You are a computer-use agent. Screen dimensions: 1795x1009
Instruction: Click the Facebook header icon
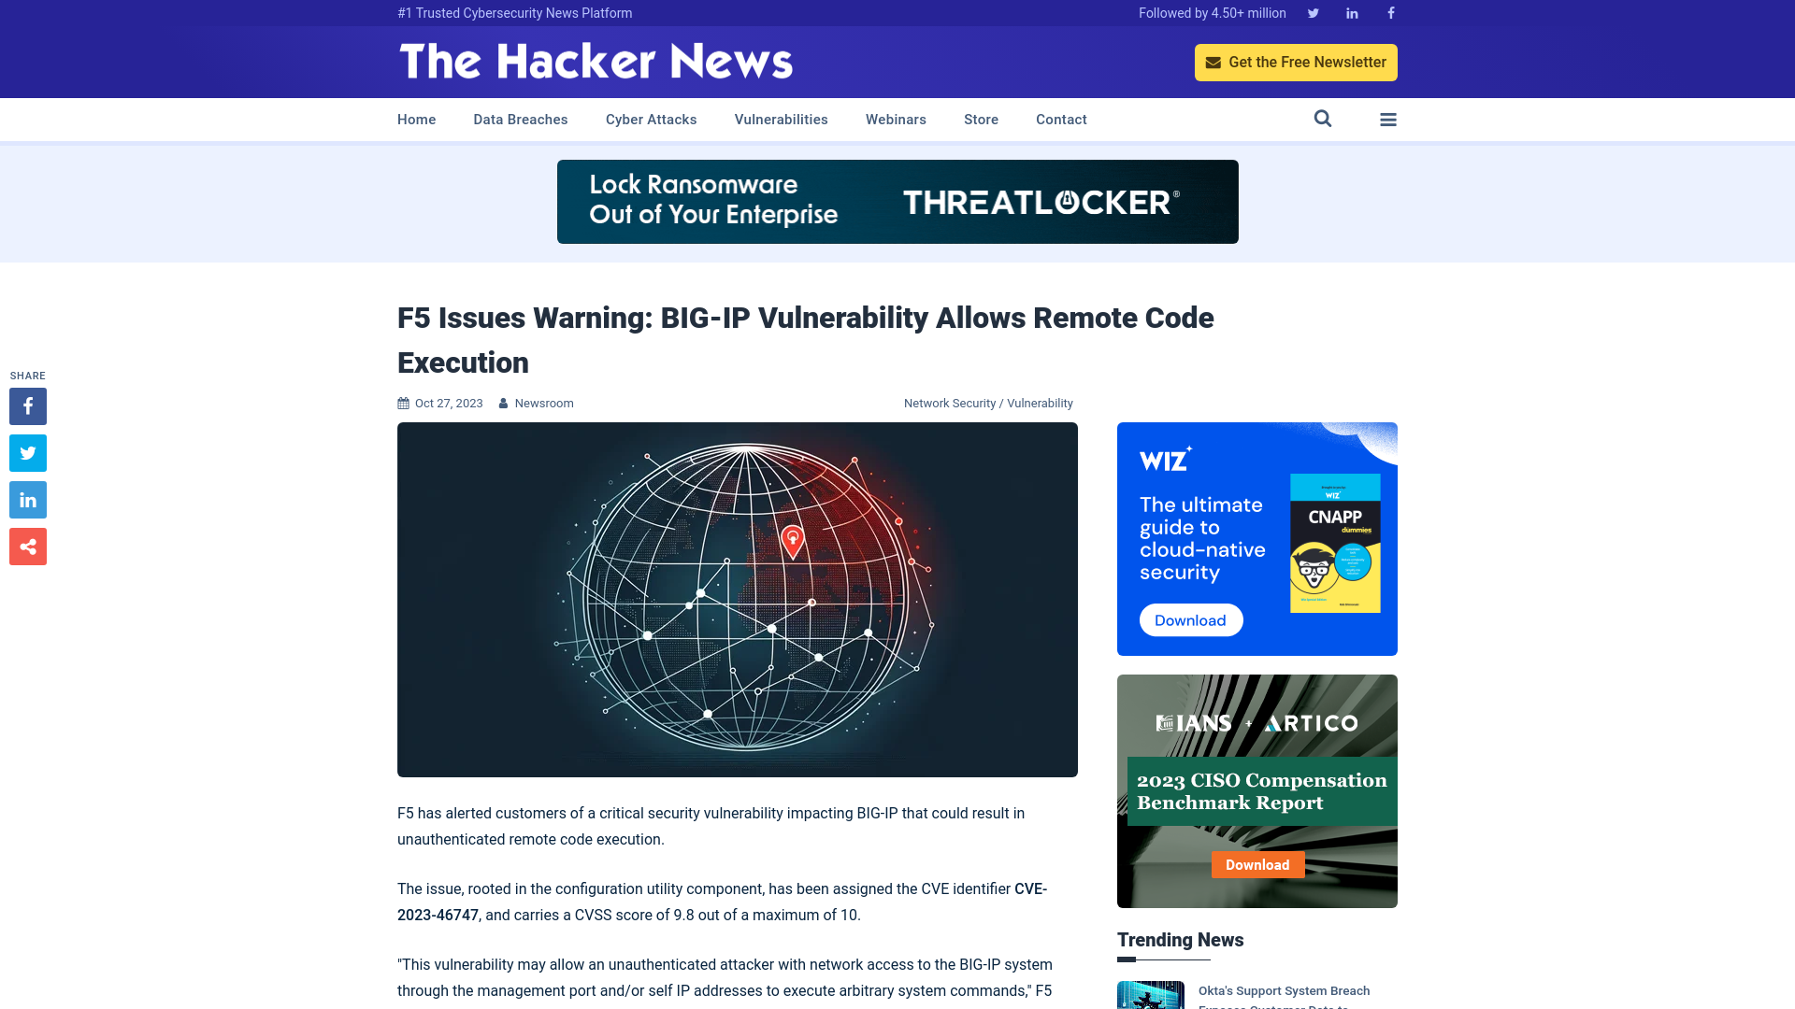tap(1390, 12)
